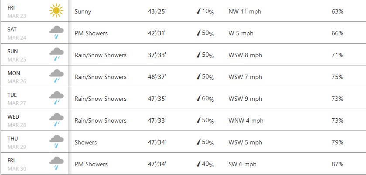Click the rain cloud icon for THU Mar 29

(56, 141)
